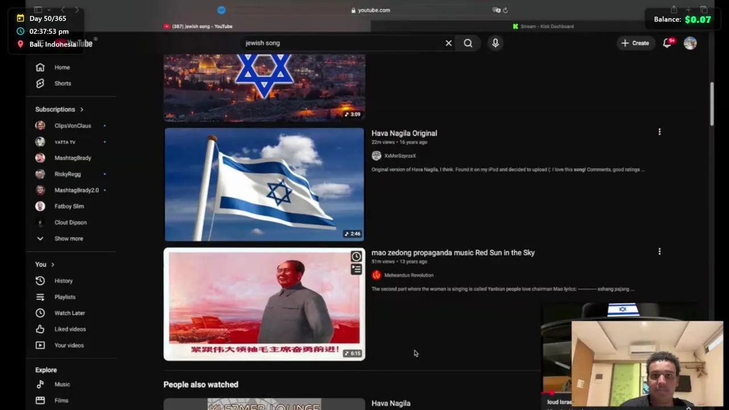Reload the page in Safari
The height and width of the screenshot is (410, 729).
[x=505, y=10]
